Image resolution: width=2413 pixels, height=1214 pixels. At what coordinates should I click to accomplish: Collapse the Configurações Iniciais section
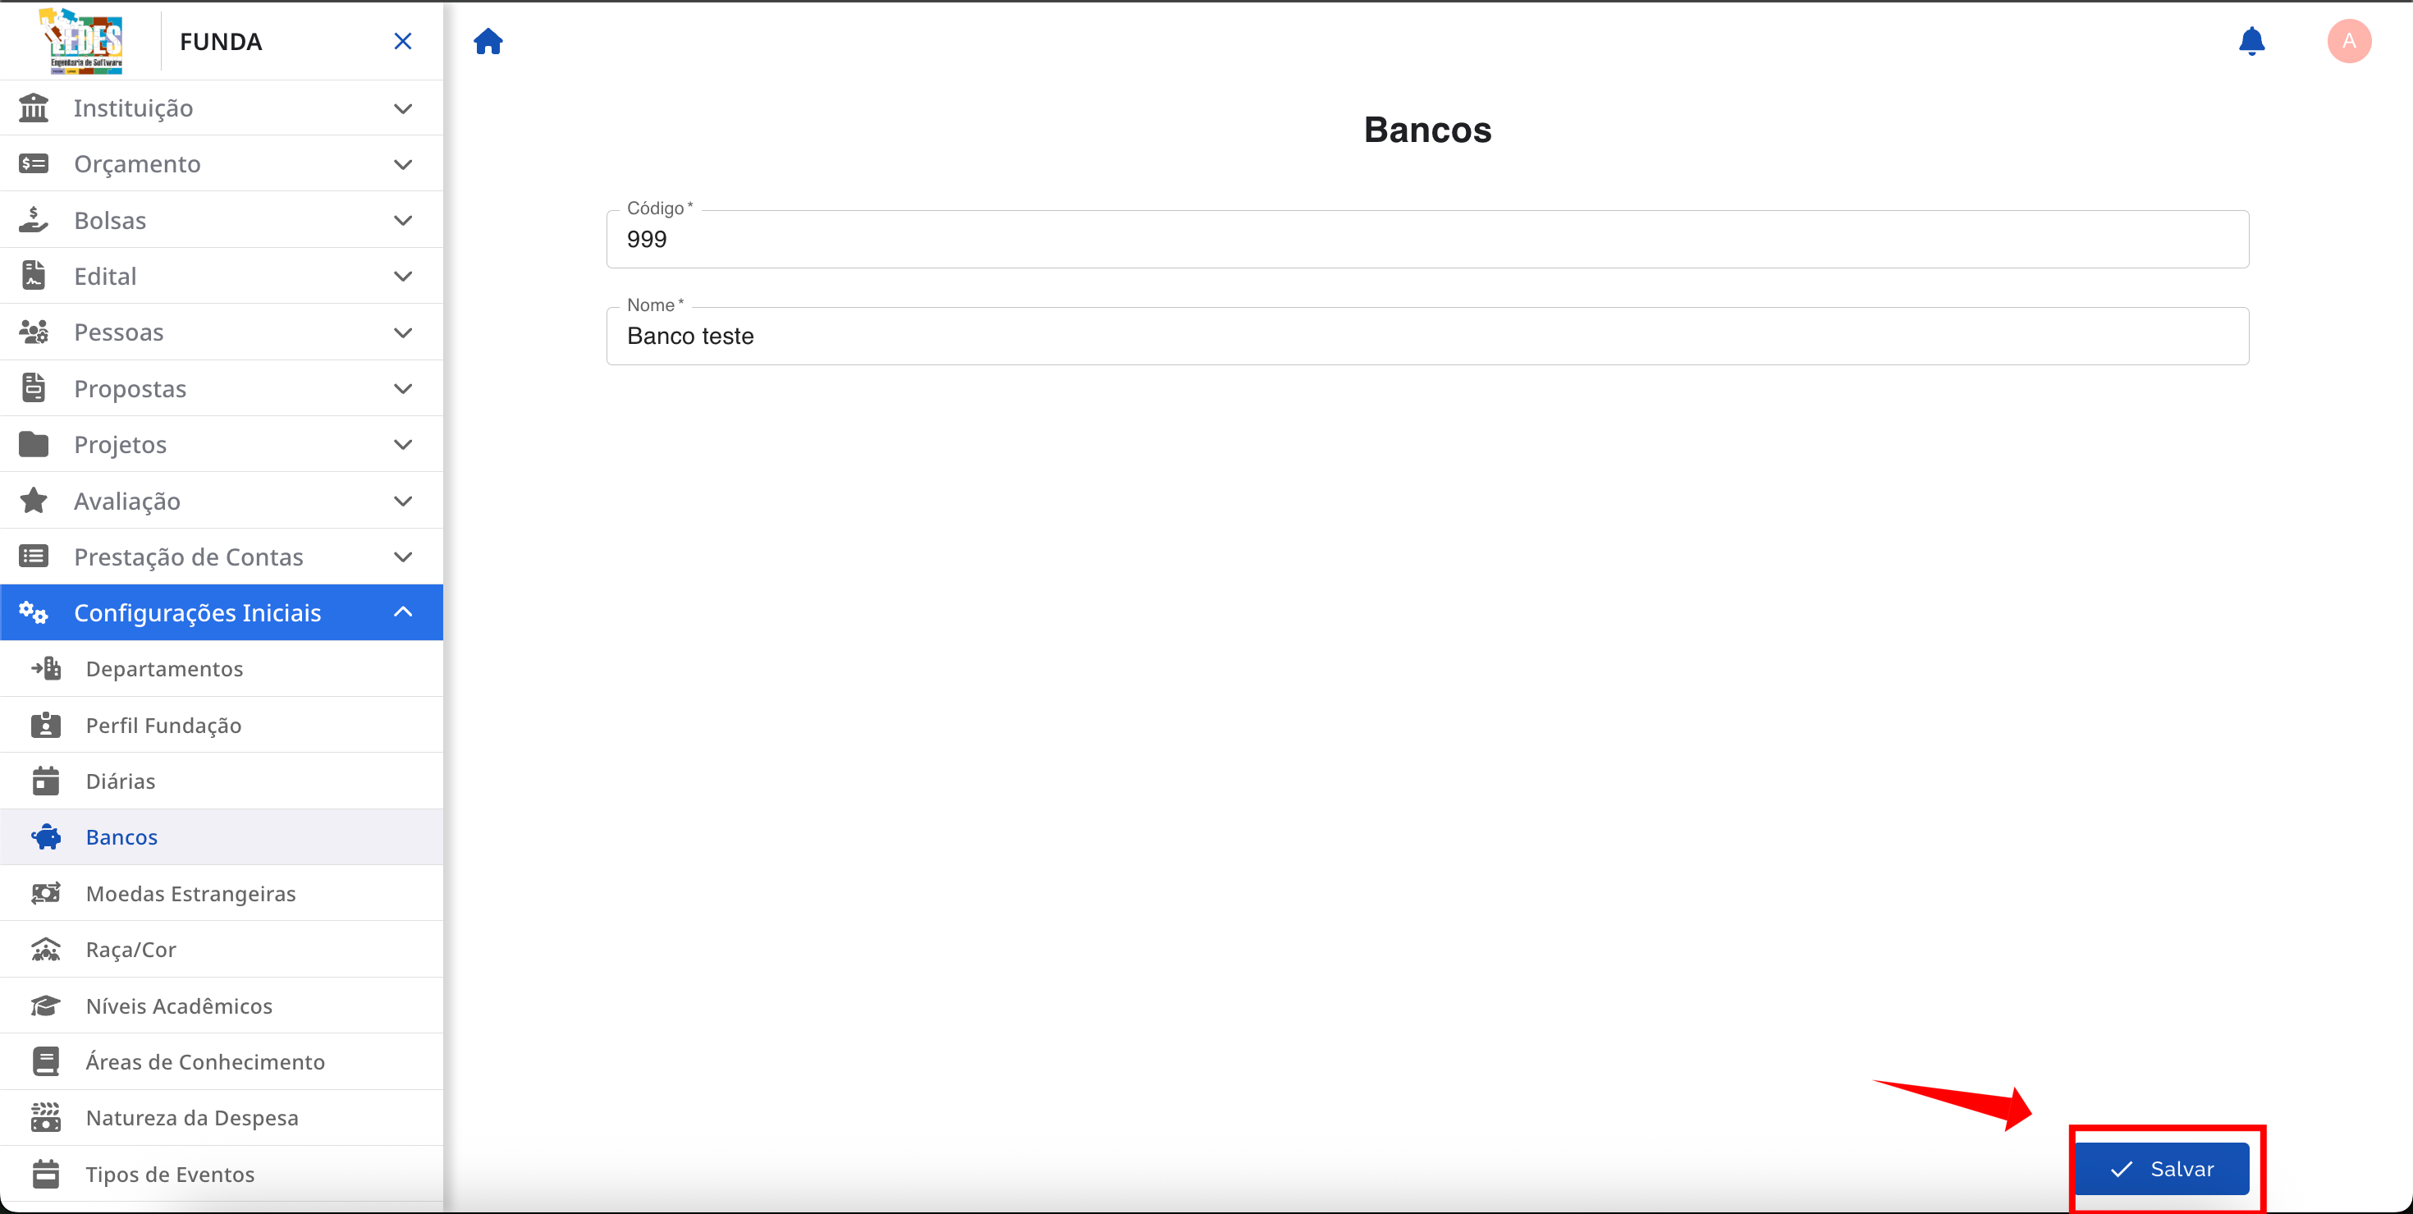[403, 612]
